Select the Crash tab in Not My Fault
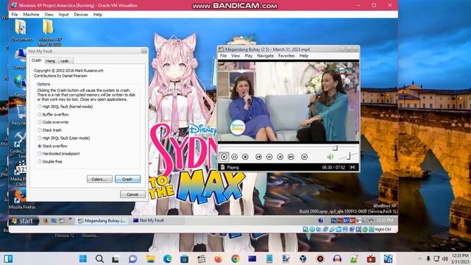This screenshot has width=471, height=265. click(36, 60)
